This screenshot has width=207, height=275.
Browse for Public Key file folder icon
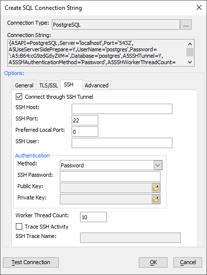[156, 188]
